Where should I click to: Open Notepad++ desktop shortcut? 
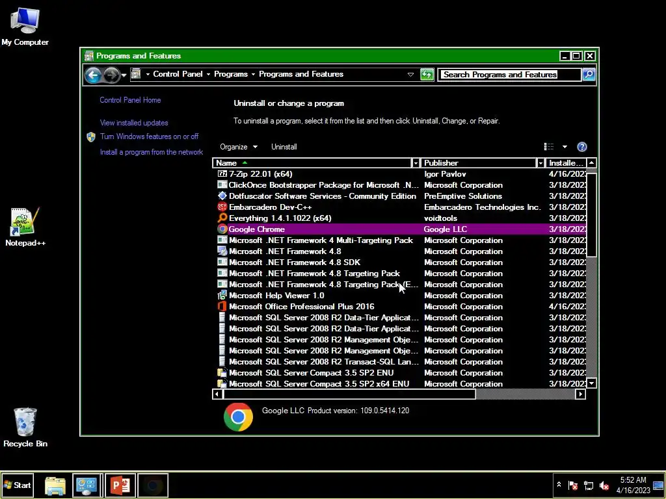[25, 227]
